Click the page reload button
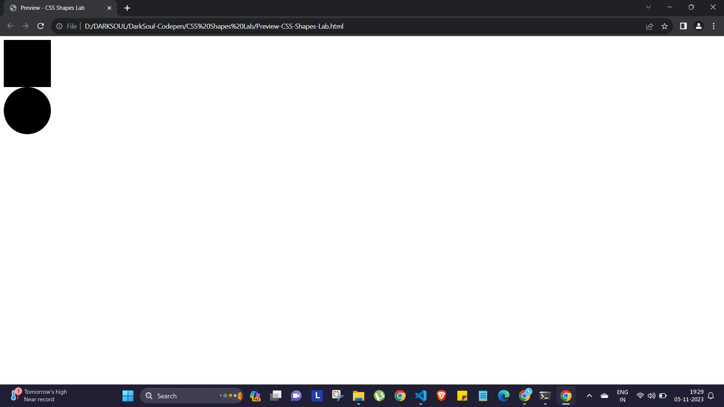 [x=41, y=26]
